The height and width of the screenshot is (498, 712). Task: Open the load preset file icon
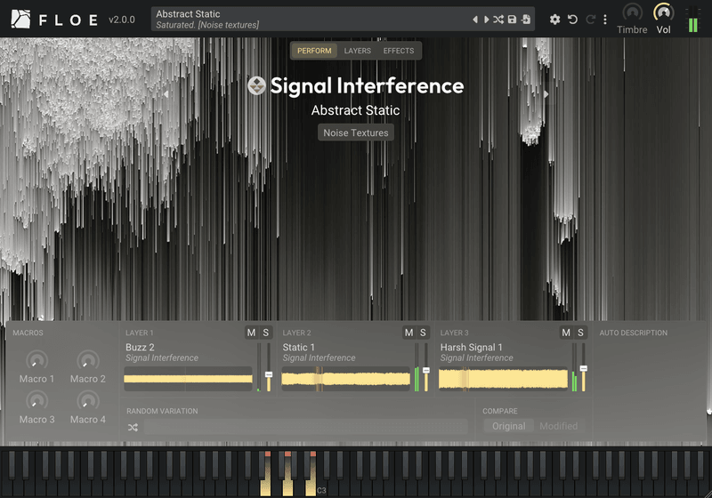(x=526, y=19)
